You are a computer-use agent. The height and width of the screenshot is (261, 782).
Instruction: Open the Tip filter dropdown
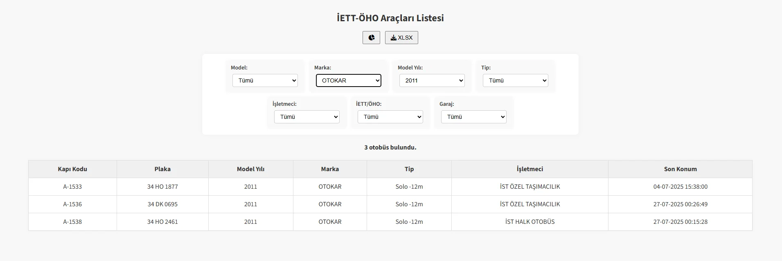[515, 80]
